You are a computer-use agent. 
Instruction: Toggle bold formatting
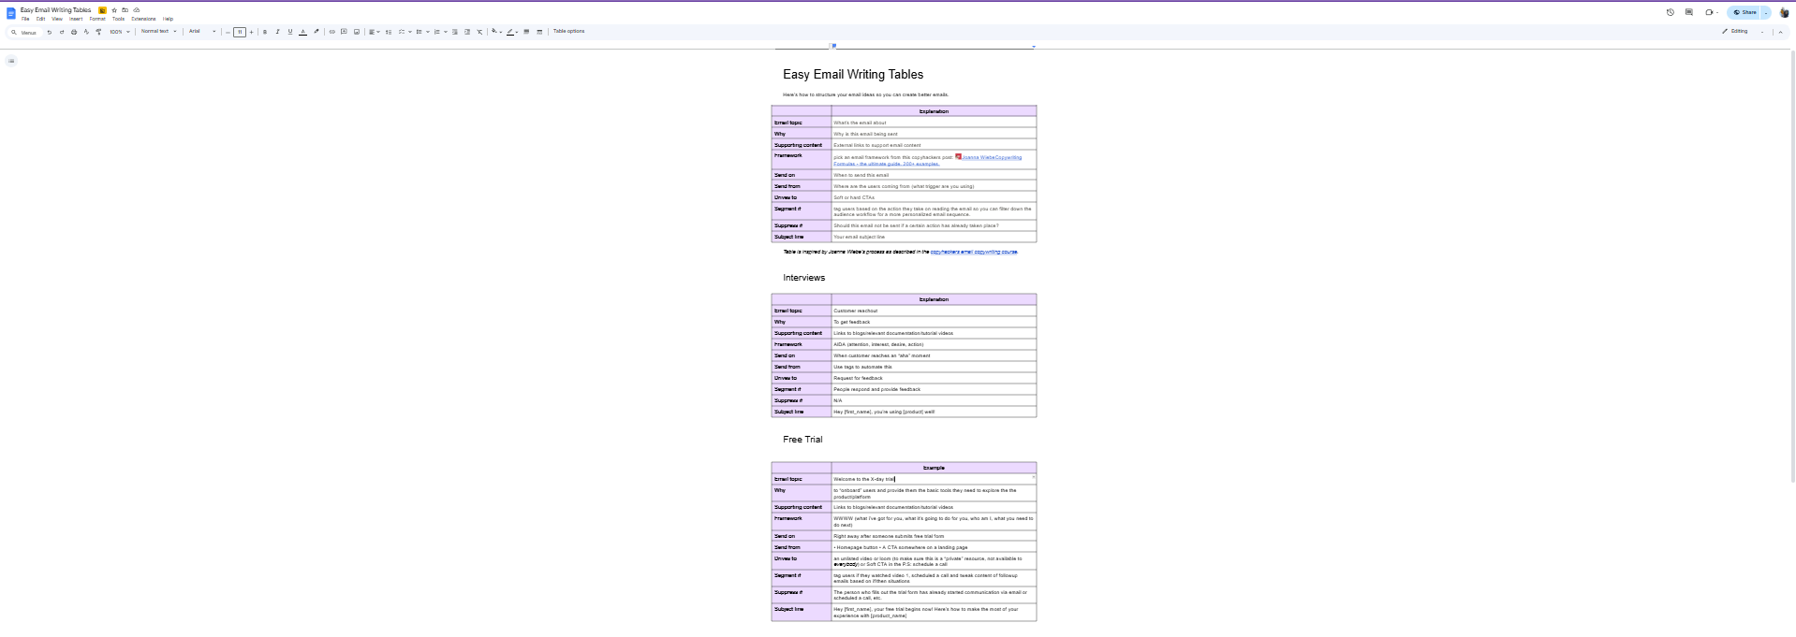point(265,32)
